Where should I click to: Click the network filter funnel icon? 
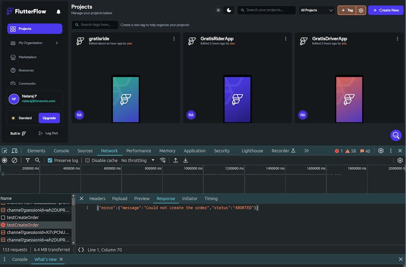tap(28, 160)
